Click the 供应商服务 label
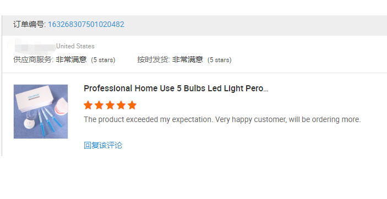387x199 pixels. coord(34,60)
